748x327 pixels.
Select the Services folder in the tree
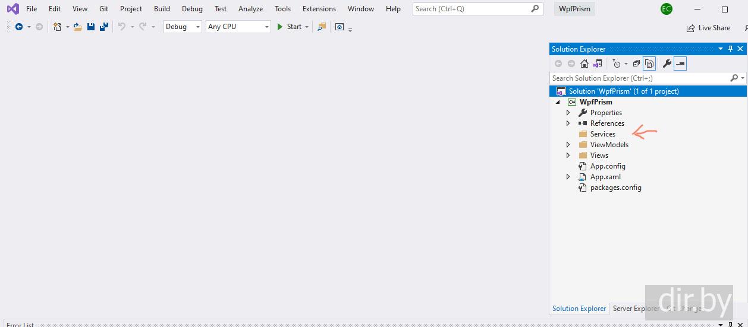coord(602,134)
